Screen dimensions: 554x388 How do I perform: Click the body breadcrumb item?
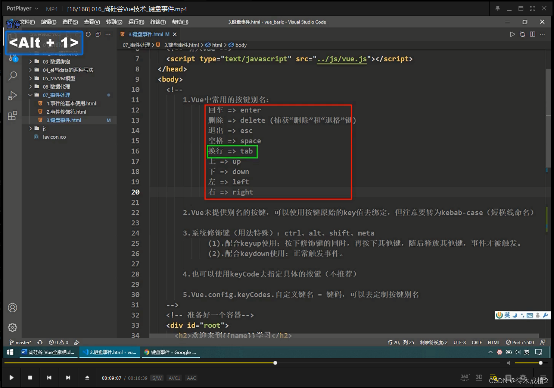(x=238, y=45)
